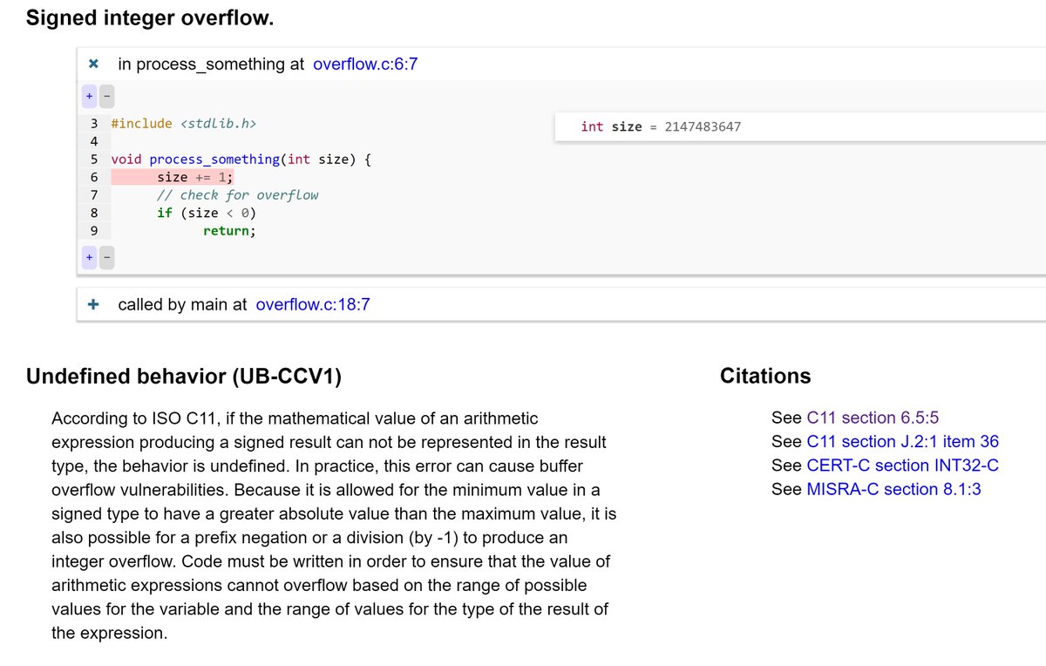The image size is (1046, 666).
Task: Click line number 8 in the gutter
Action: pos(93,212)
